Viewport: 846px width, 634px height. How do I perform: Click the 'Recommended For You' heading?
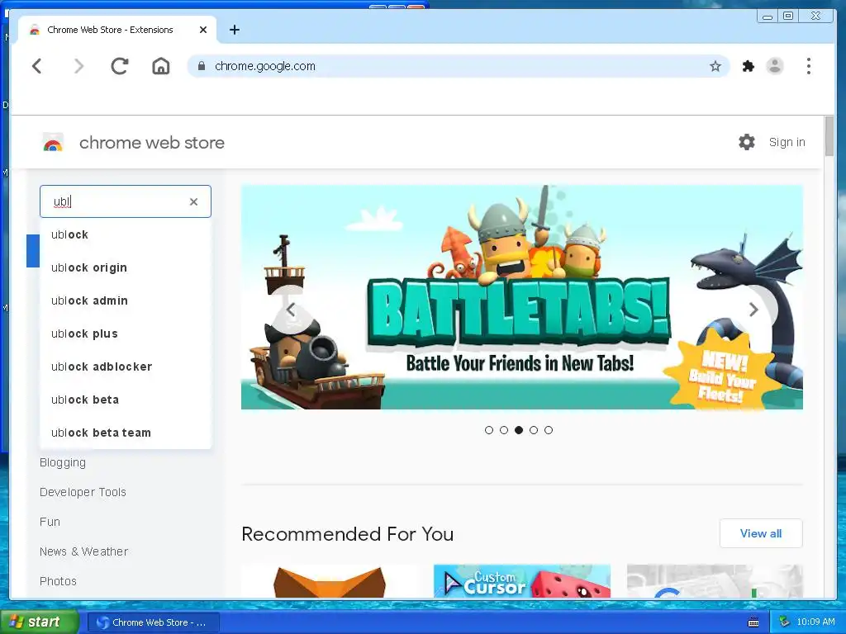(348, 534)
